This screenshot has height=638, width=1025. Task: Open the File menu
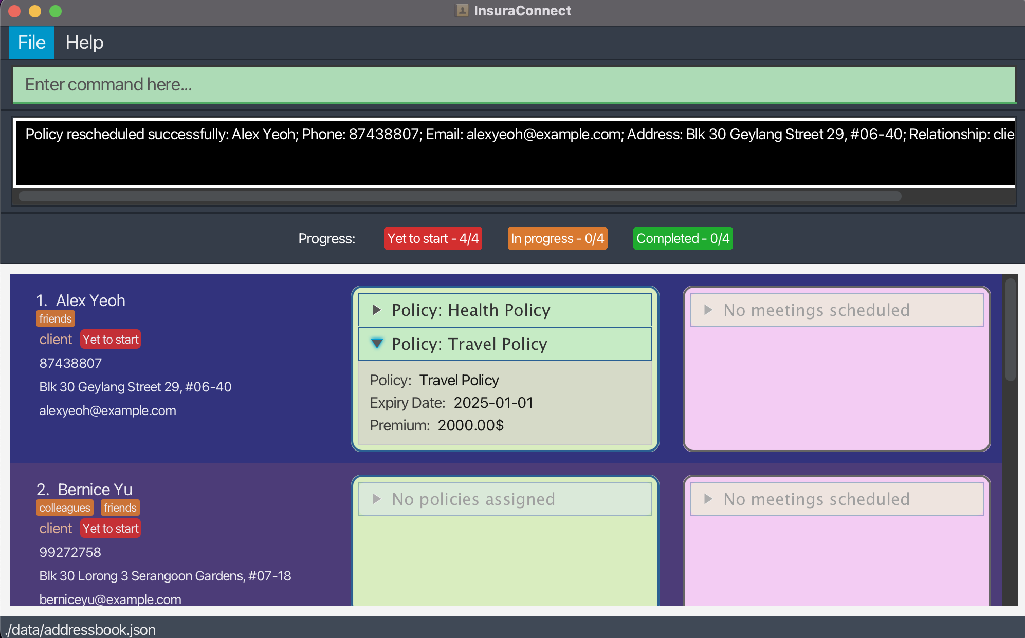tap(31, 42)
